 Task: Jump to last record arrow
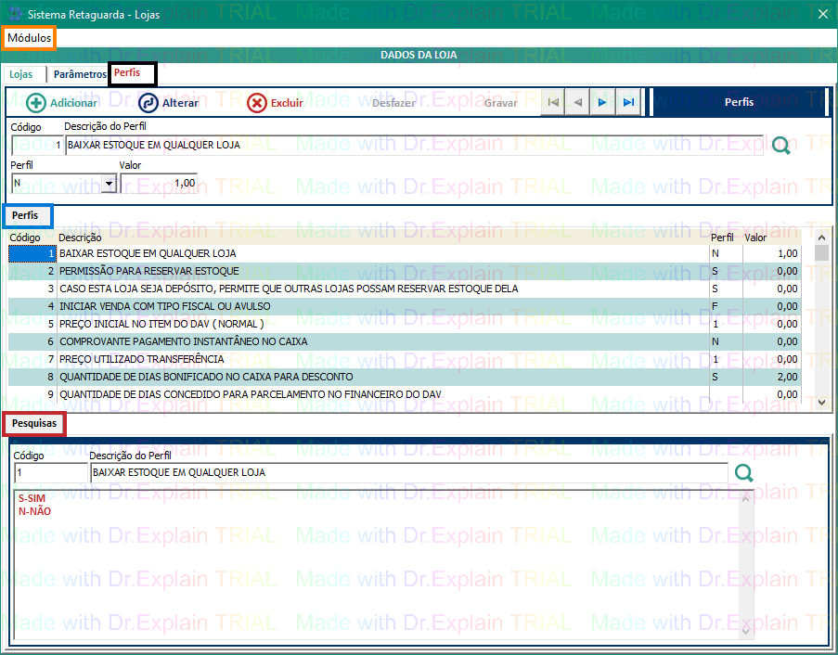(x=628, y=102)
